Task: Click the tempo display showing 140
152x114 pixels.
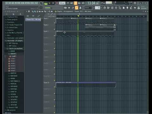Action: pos(62,3)
